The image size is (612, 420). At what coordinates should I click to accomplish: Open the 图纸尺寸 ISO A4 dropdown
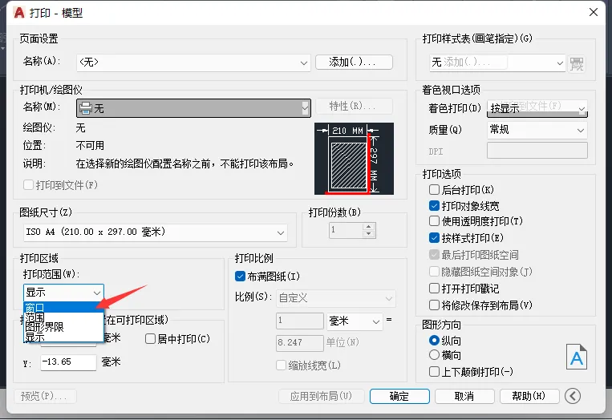[156, 232]
